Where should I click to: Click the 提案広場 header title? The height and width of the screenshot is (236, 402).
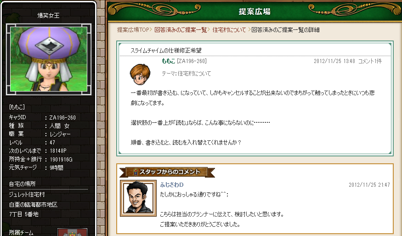pyautogui.click(x=255, y=12)
